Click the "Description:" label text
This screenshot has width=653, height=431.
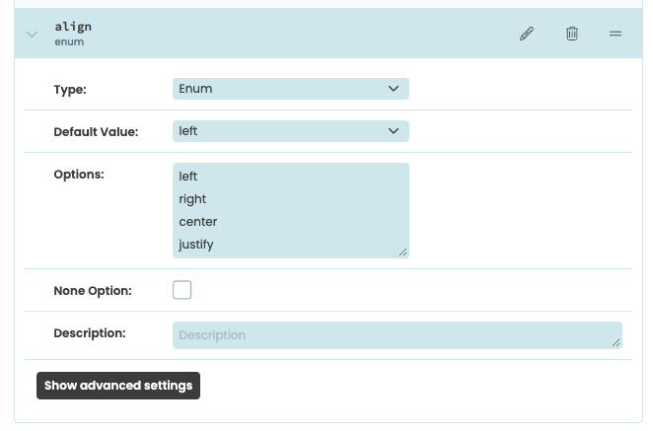coord(90,333)
